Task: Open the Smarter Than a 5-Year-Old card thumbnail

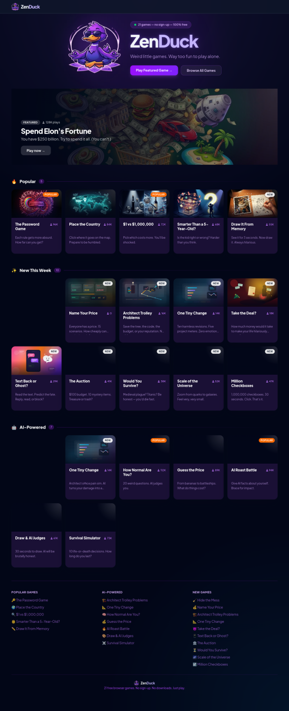Action: tap(198, 203)
